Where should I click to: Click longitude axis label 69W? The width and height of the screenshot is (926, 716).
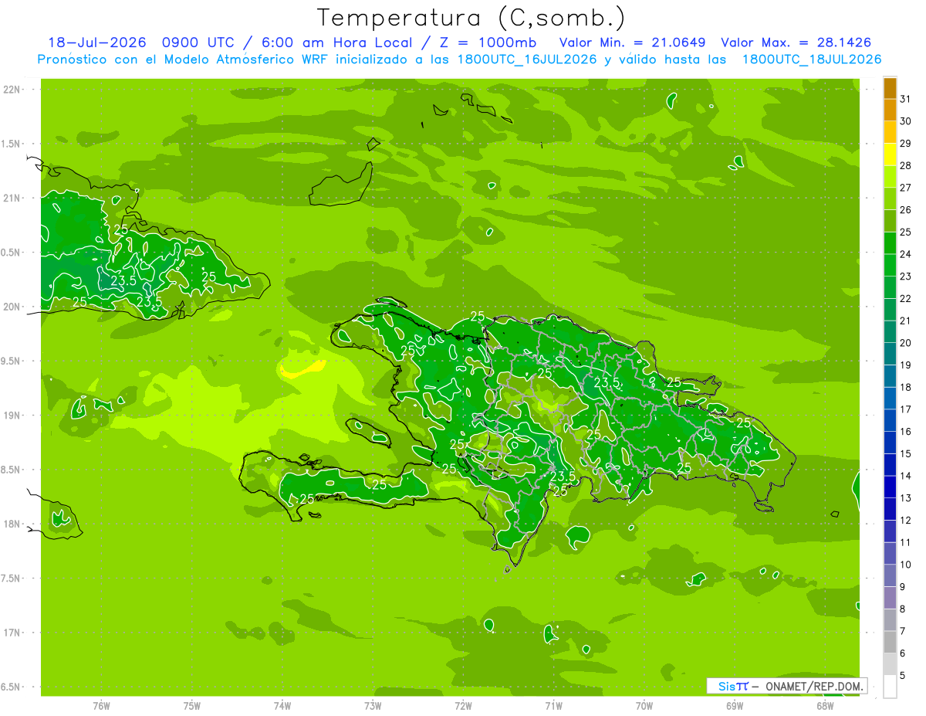click(735, 706)
